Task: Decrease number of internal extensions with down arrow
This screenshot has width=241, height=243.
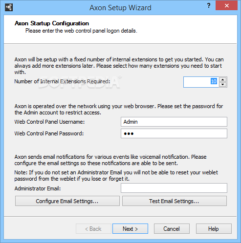Action: [222, 84]
